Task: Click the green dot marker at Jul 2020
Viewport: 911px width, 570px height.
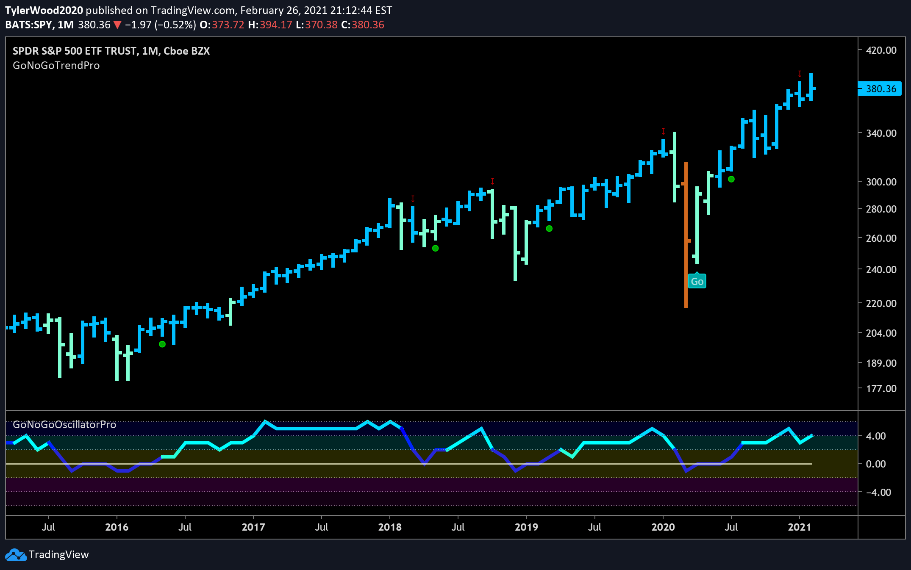Action: coord(731,179)
